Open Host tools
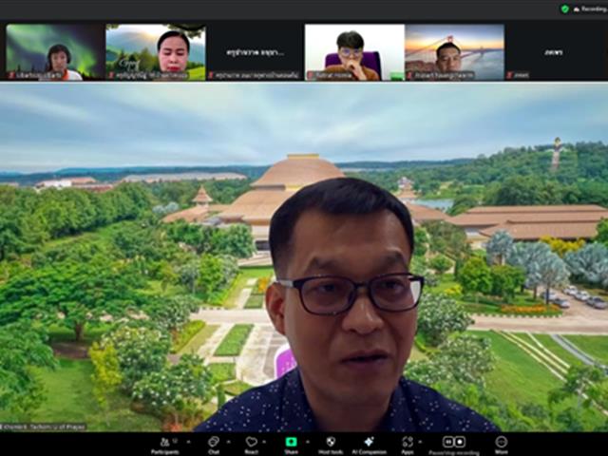This screenshot has height=456, width=608. coord(330,442)
